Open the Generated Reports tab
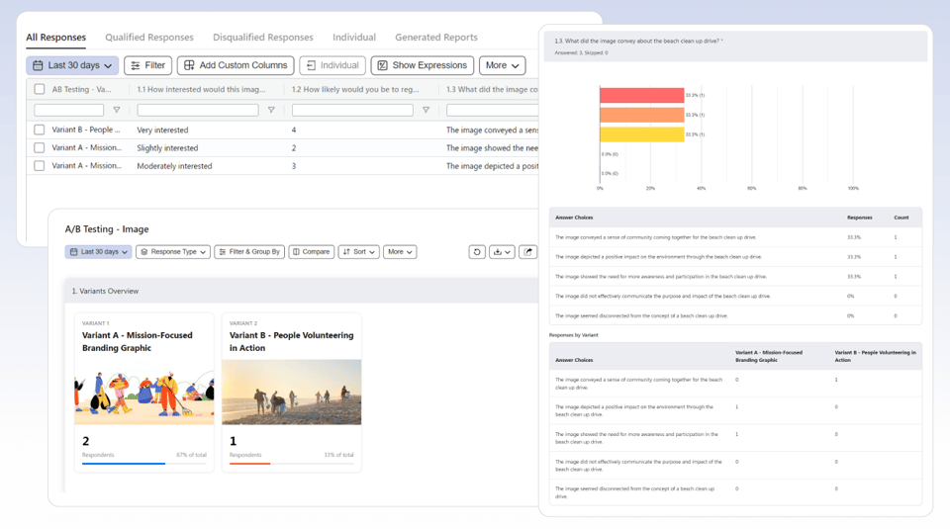Screen dimensions: 950x529 [x=436, y=38]
